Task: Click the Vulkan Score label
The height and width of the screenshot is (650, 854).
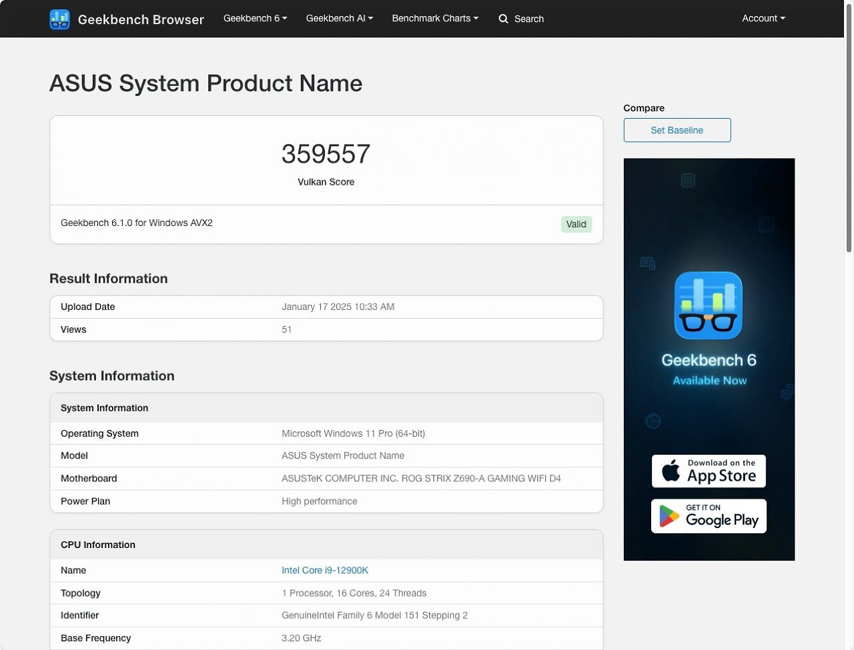Action: pos(326,182)
